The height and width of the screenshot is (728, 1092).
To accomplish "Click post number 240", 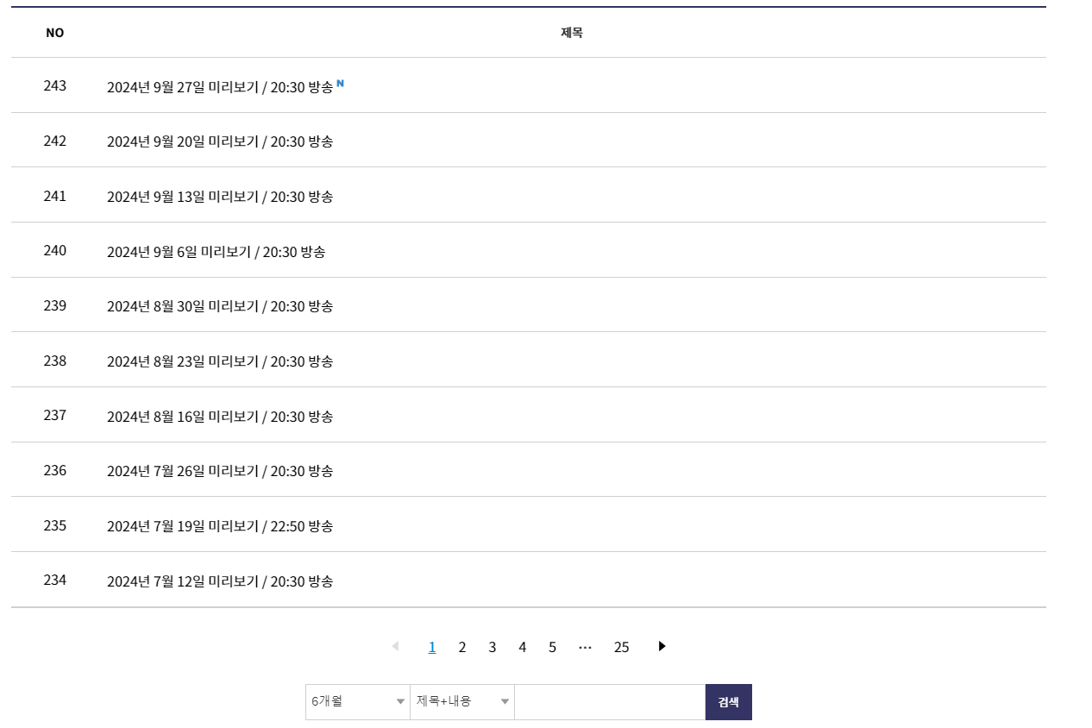I will [54, 250].
